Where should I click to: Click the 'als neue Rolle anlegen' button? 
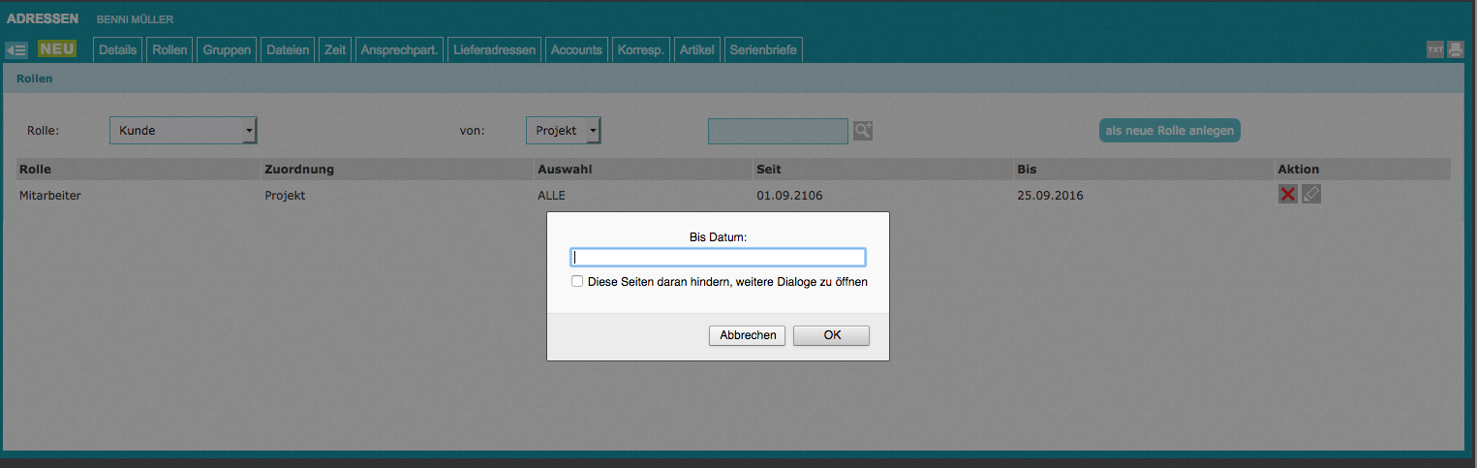1169,130
